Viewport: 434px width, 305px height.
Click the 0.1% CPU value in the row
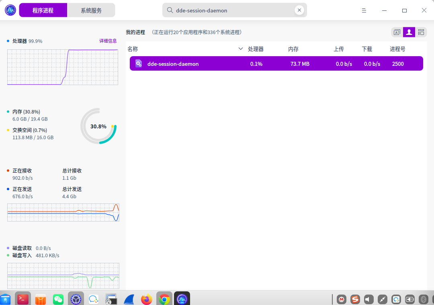point(256,64)
